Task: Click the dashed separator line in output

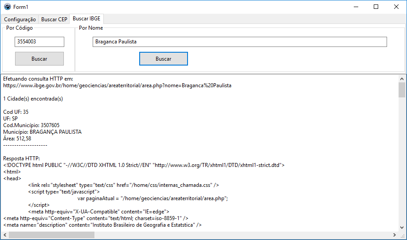Action: (x=25, y=145)
